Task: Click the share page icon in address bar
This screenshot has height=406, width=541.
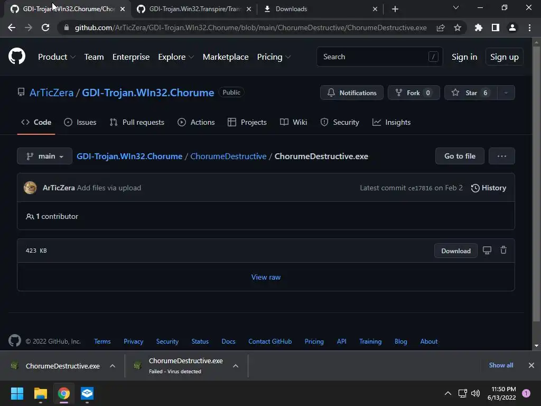Action: (x=441, y=27)
